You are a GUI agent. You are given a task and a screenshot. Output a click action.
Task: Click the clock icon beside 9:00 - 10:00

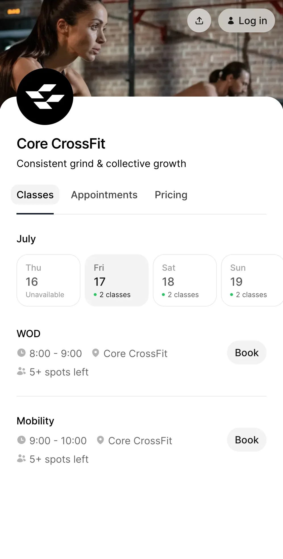(21, 440)
